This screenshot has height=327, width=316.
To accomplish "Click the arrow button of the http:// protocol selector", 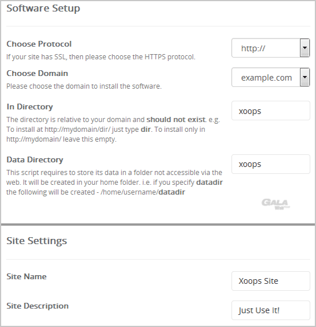I will point(305,48).
